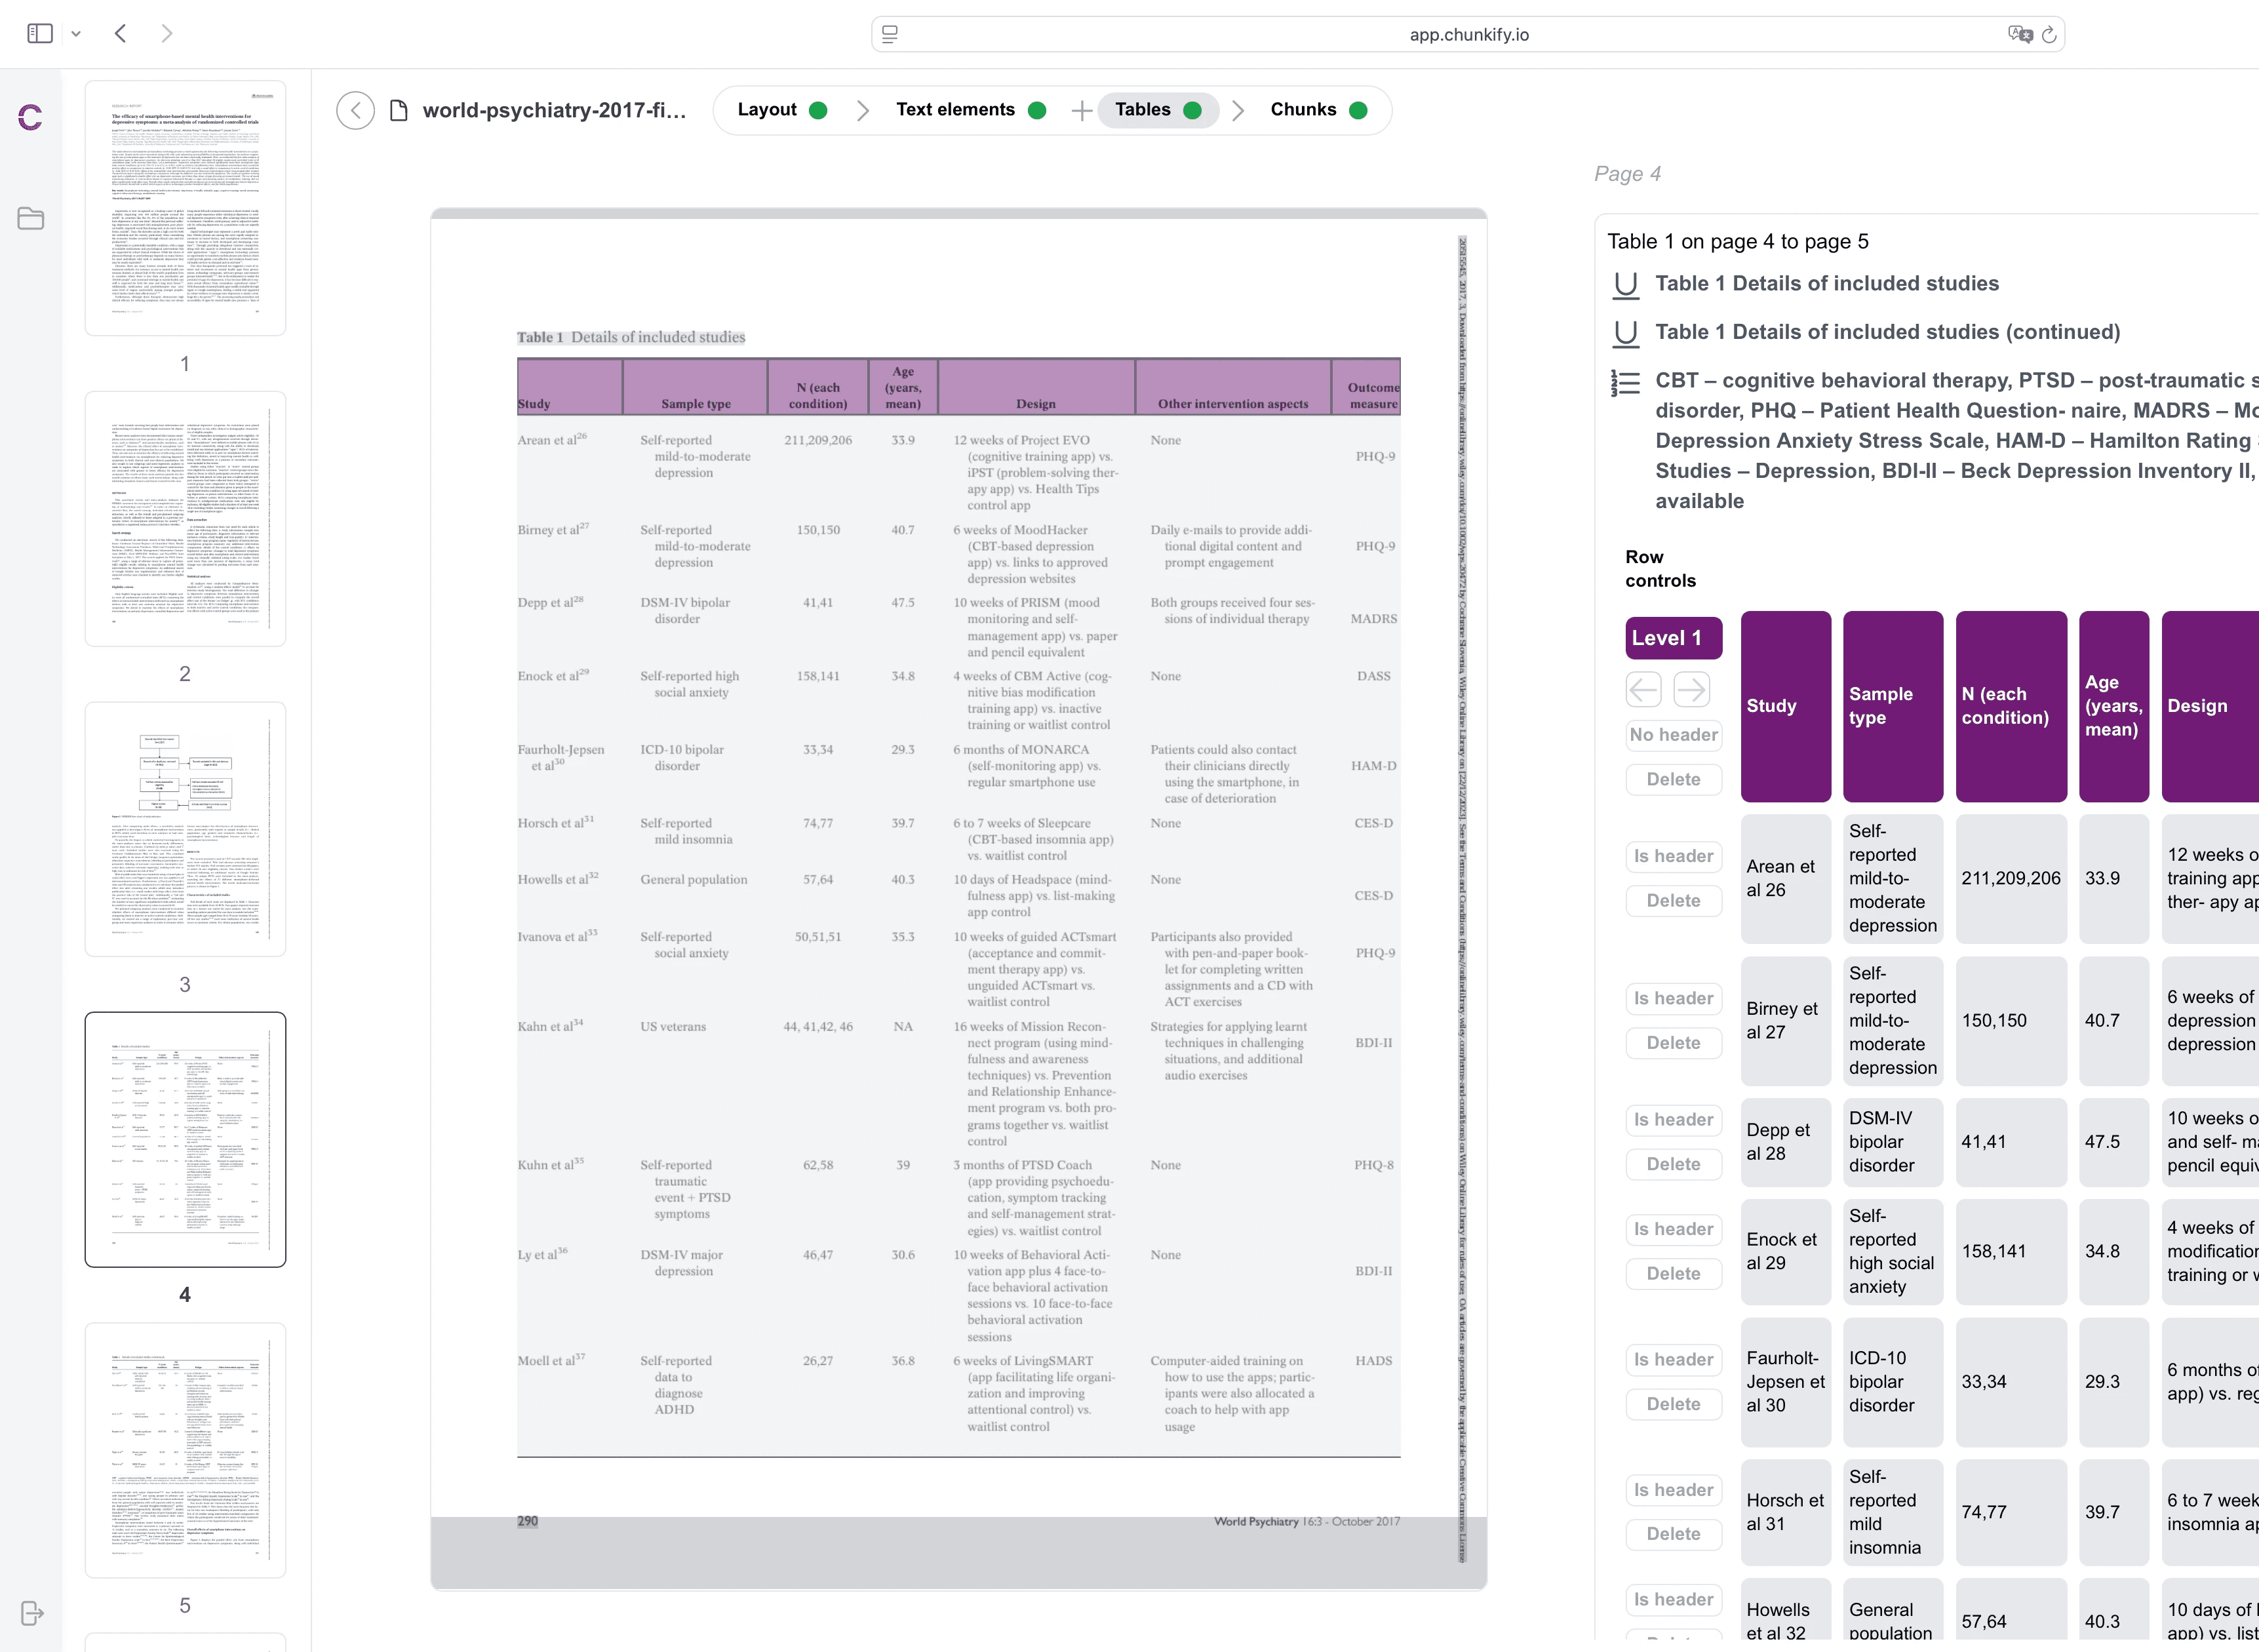
Task: Delete the Horsch et al row
Action: click(x=1673, y=1534)
